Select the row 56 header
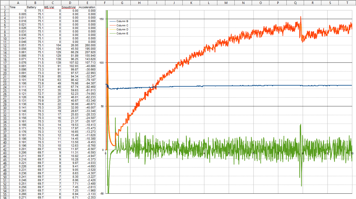Screen dimensions: 356x199 (x=5, y=197)
